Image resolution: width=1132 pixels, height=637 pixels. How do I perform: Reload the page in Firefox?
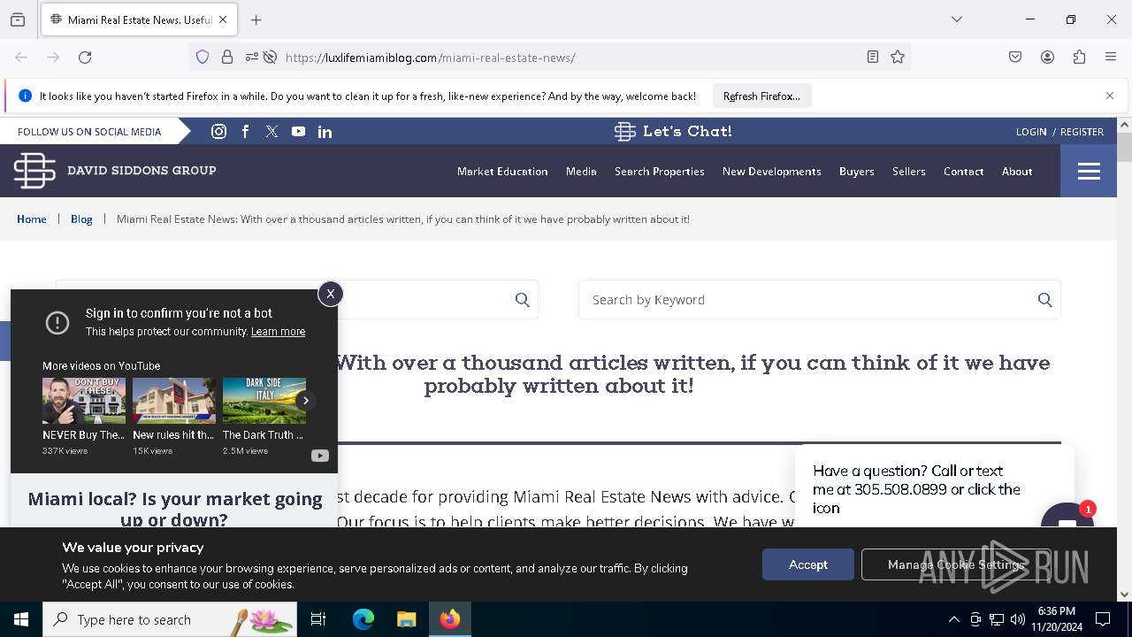coord(85,57)
